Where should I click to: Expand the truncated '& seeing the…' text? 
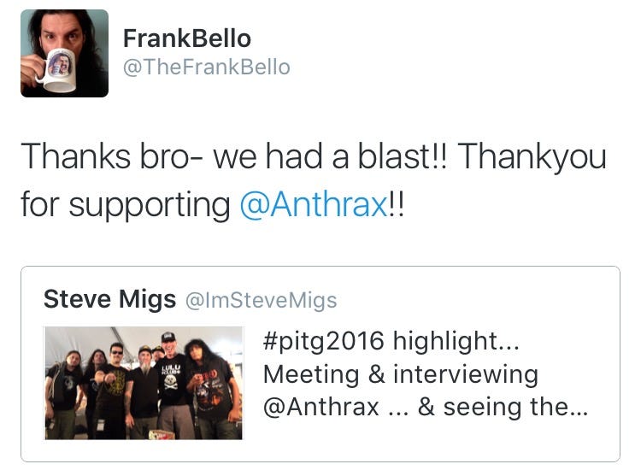click(503, 408)
